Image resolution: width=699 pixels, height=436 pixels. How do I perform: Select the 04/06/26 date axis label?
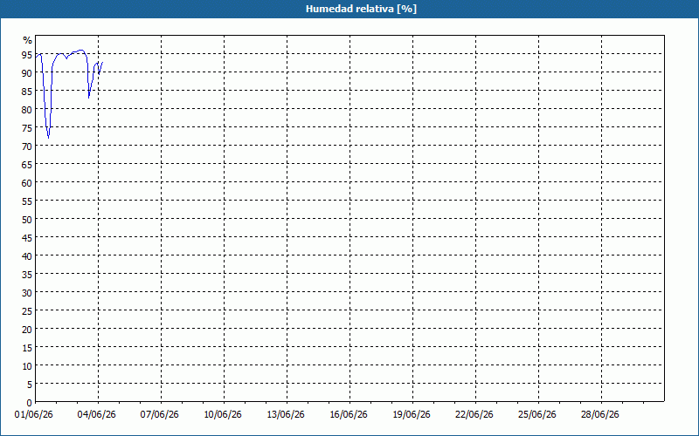tap(97, 415)
